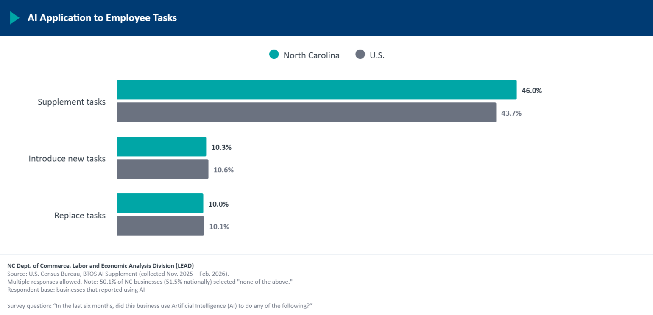Click the Replace tasks axis label
The image size is (653, 315).
[x=80, y=216]
